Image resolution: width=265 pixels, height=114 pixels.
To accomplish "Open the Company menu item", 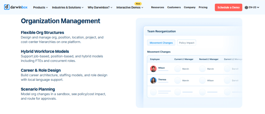I will coord(190,8).
